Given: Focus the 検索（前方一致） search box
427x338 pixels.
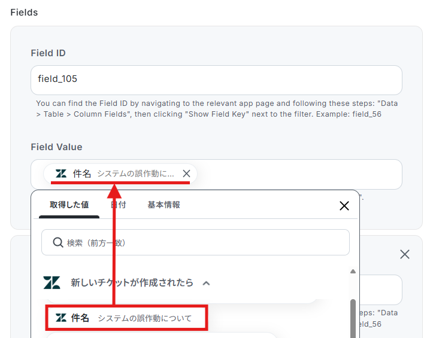Looking at the screenshot, I should pos(195,242).
